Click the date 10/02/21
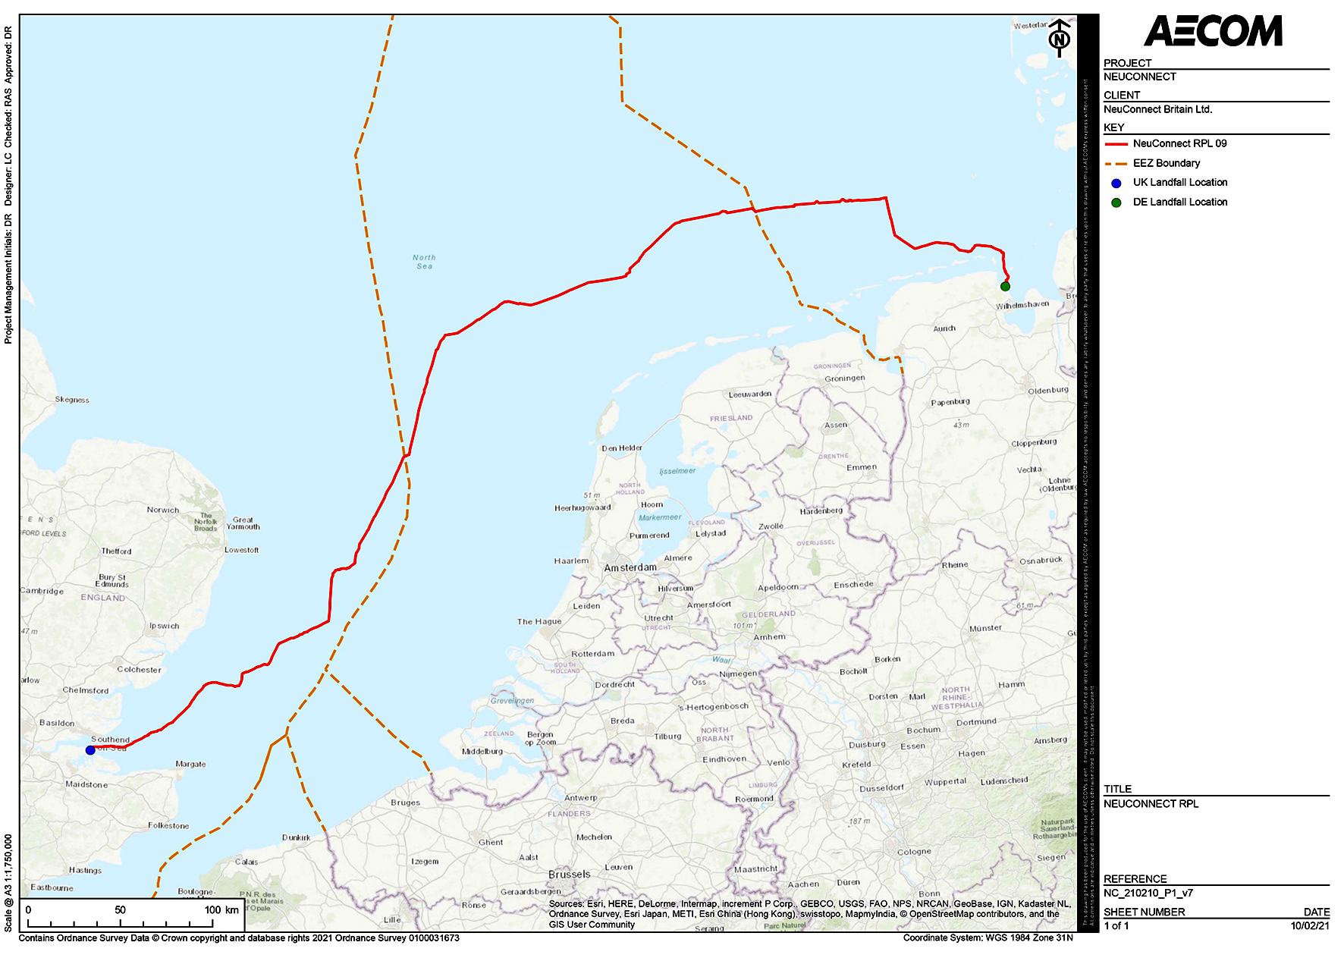The width and height of the screenshot is (1344, 958). [x=1310, y=925]
